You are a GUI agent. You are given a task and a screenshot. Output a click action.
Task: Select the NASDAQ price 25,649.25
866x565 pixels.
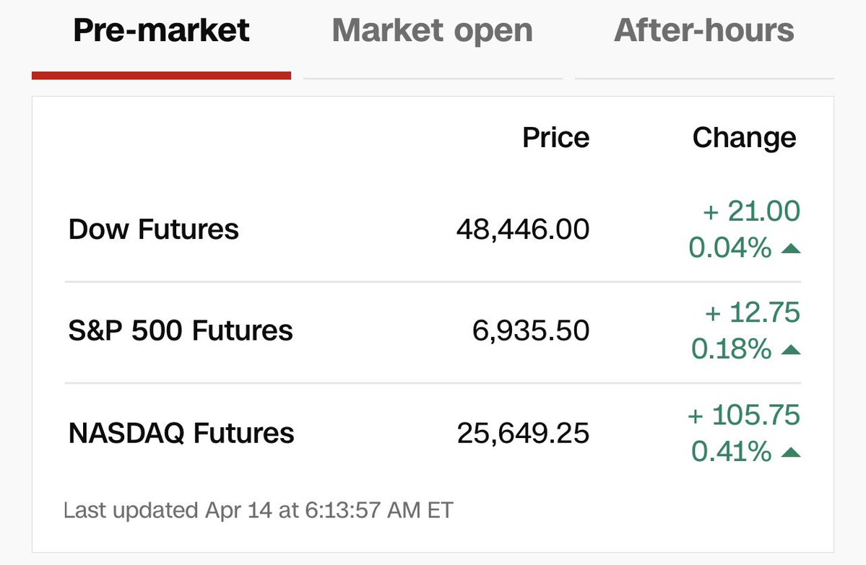522,434
